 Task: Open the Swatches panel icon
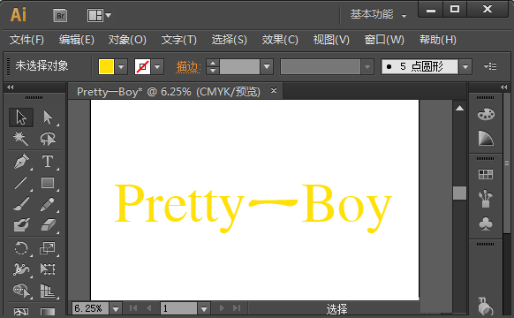(486, 174)
